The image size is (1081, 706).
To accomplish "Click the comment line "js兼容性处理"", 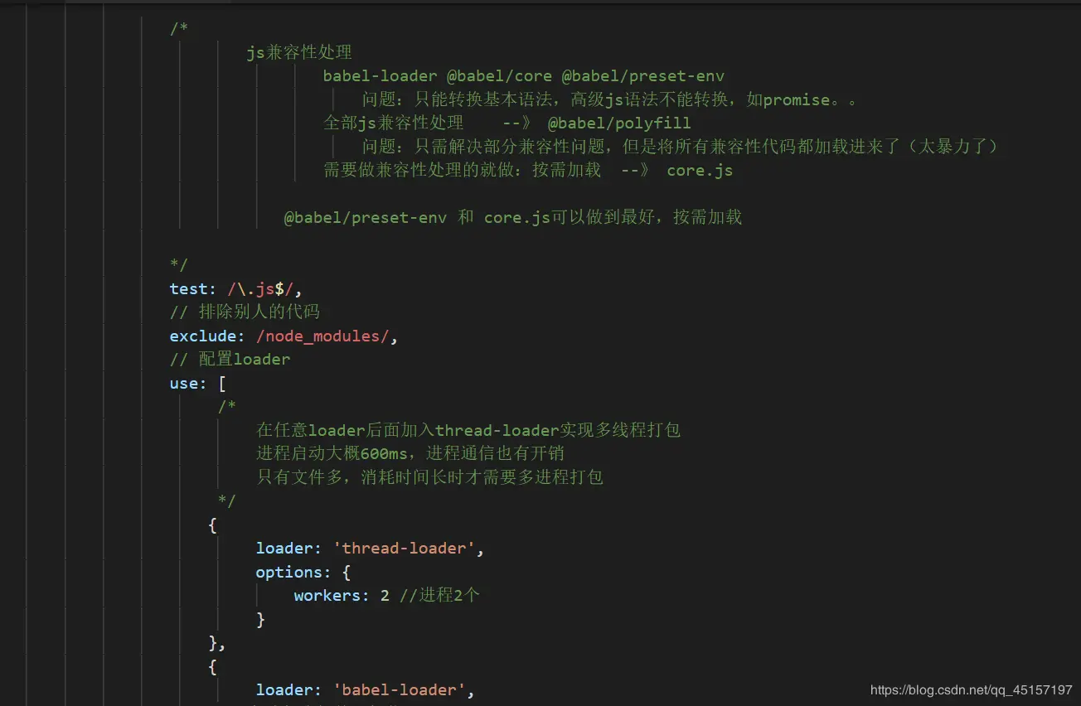I will pos(299,52).
